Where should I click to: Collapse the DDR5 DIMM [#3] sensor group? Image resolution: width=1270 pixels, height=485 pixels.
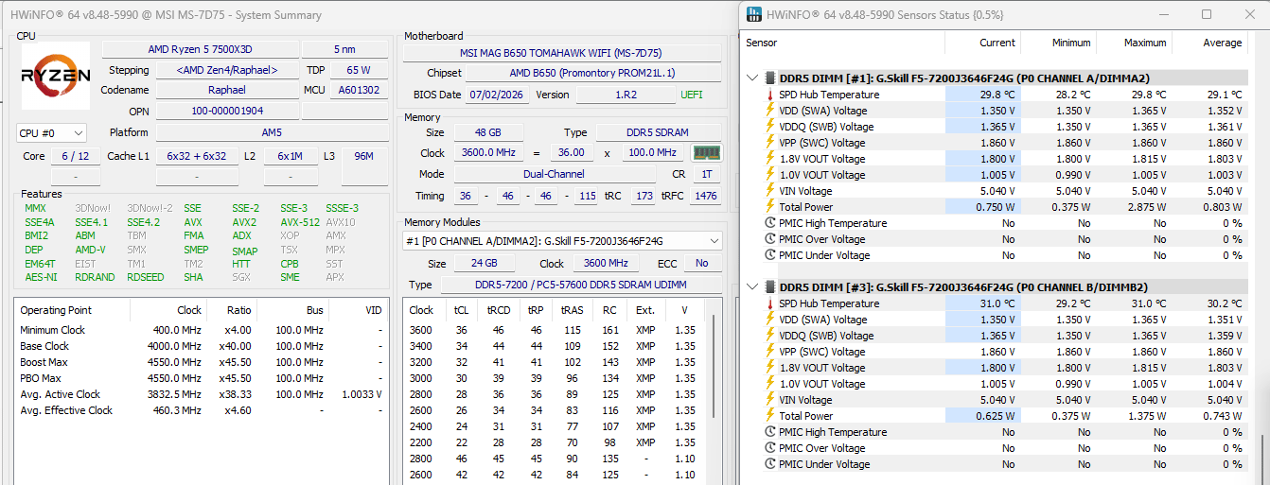[x=752, y=287]
